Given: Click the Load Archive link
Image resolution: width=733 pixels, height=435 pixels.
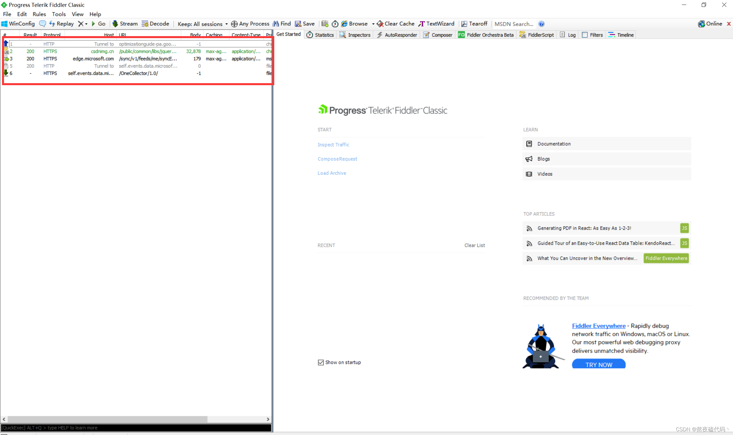Looking at the screenshot, I should (x=332, y=173).
